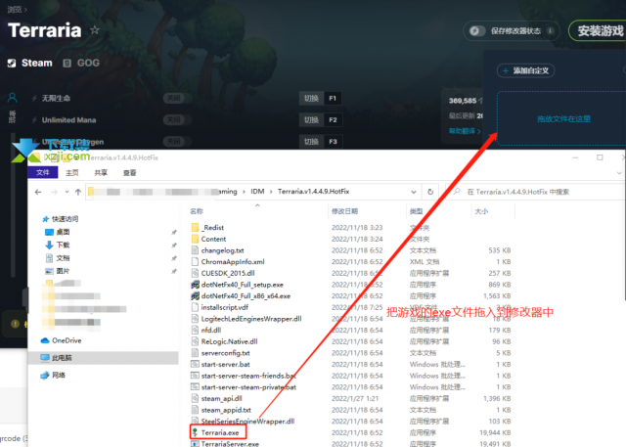The height and width of the screenshot is (447, 626).
Task: Toggle the 保存修改器状态 switch
Action: [477, 30]
